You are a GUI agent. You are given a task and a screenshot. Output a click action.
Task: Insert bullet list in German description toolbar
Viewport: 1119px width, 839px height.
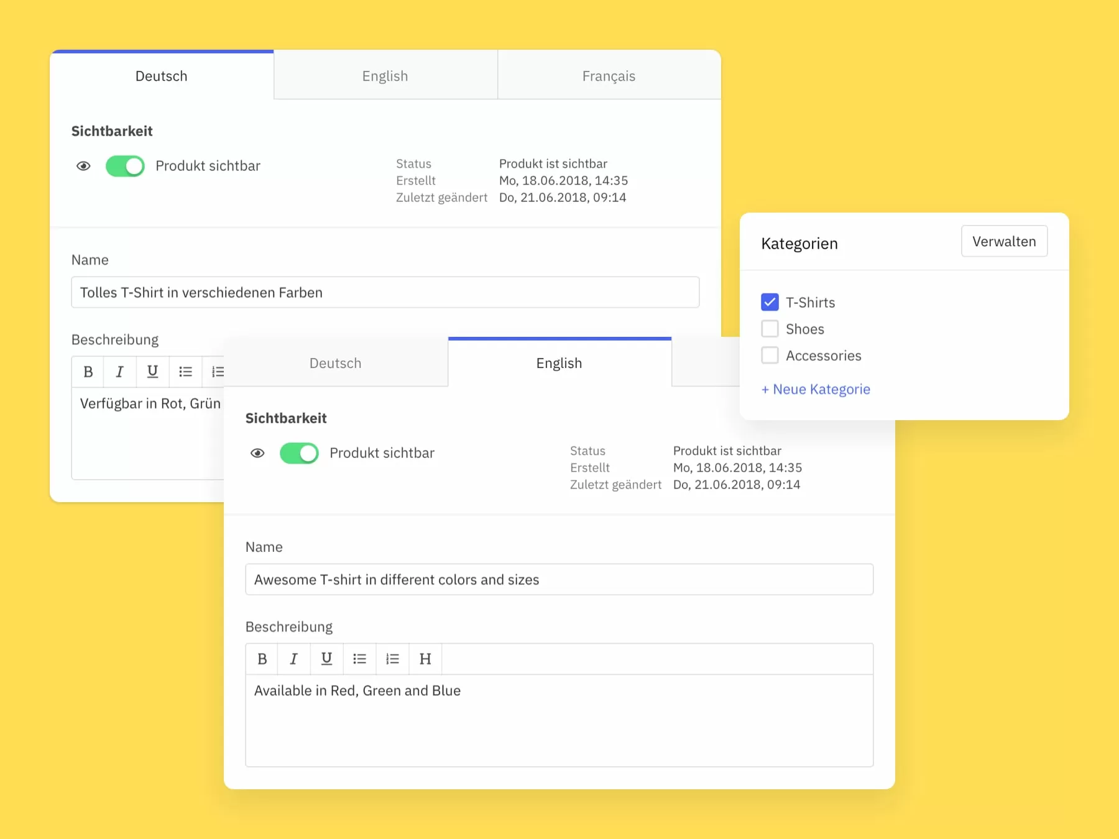pos(185,372)
